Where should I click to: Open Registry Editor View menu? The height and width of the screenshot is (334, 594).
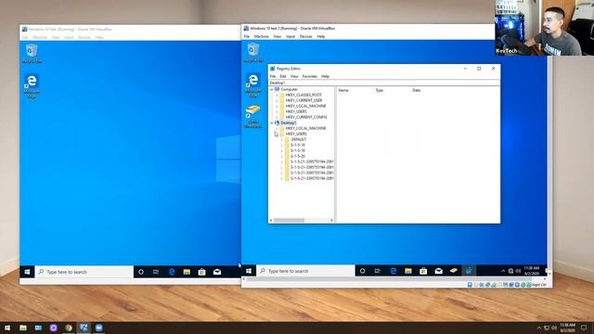294,76
